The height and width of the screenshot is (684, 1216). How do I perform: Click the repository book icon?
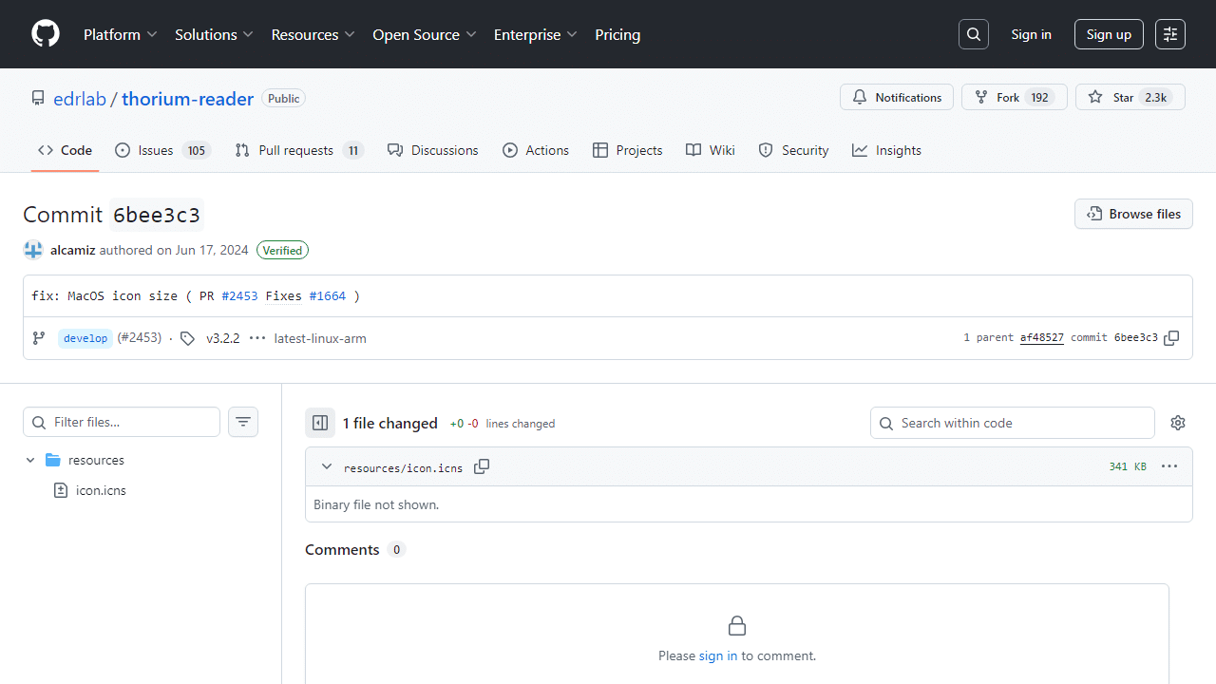click(38, 98)
